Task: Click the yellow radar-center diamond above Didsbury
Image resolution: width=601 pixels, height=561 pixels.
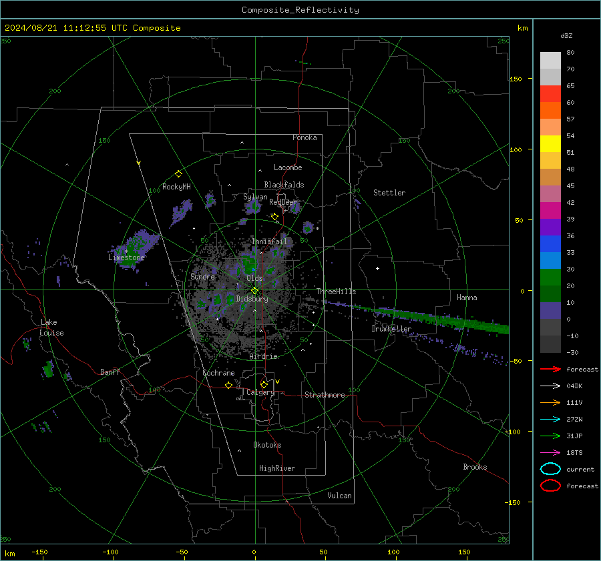Action: point(254,291)
